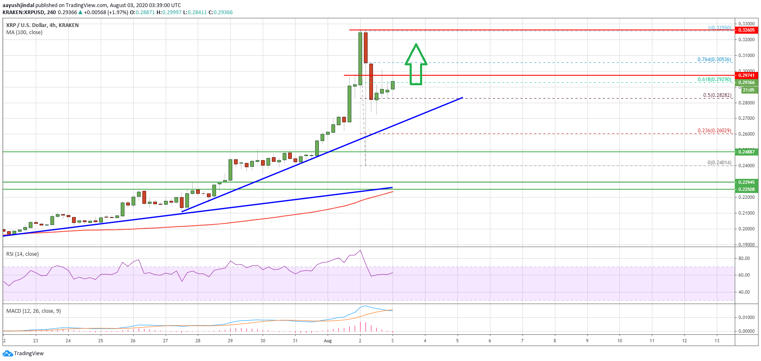Click the 0.01000 MACD scale value
Viewport: 761px width, 361px height.
point(746,317)
